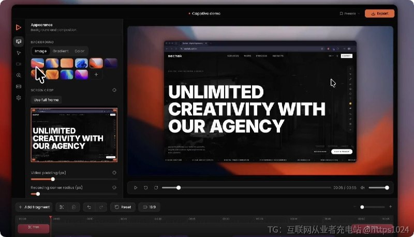Open the captions CC sidebar icon
This screenshot has height=237, width=414.
click(x=19, y=86)
